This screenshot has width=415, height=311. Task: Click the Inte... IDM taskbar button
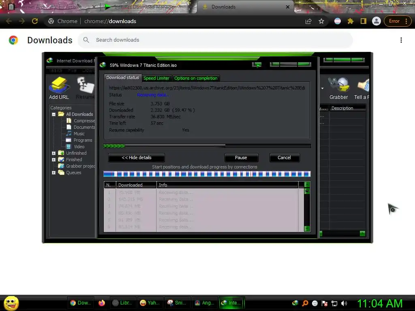[x=231, y=303]
